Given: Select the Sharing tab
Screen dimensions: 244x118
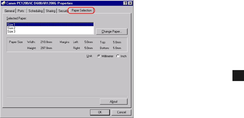Looking at the screenshot, I should [51, 11].
